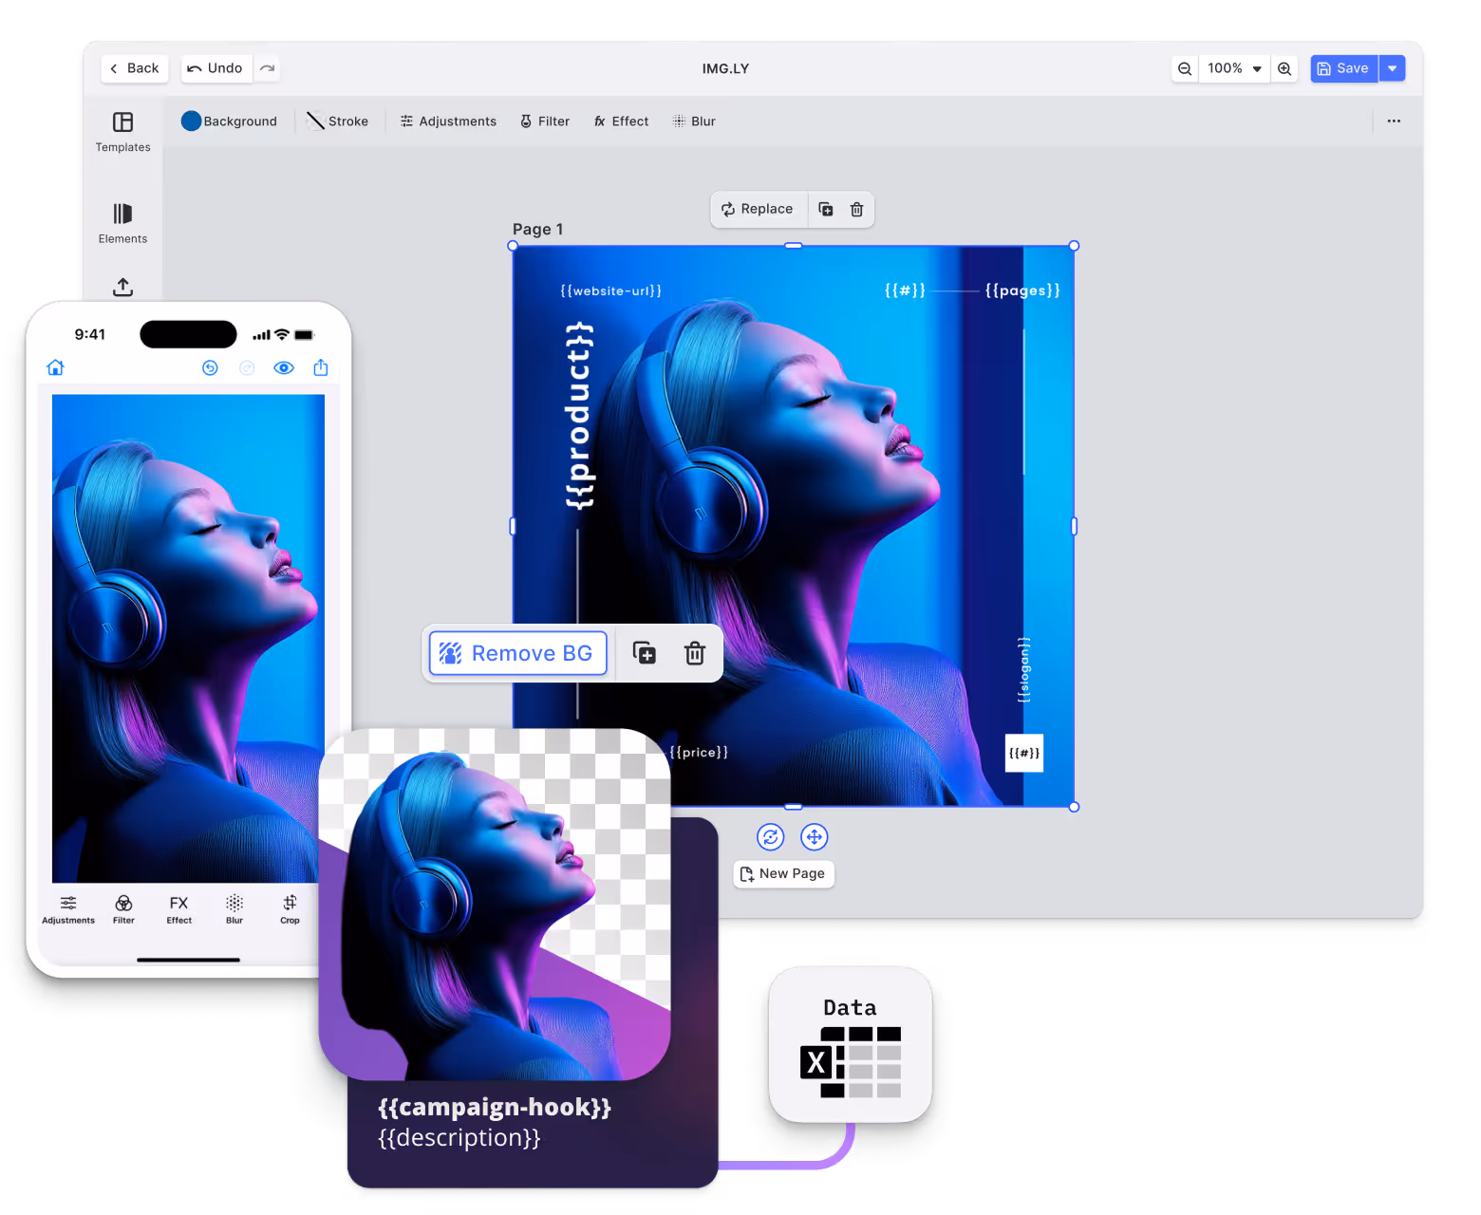Open FX Effect on the phone toolbar
Image resolution: width=1481 pixels, height=1215 pixels.
click(178, 909)
